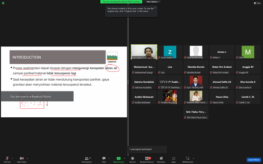
Task: Select Ahmad Daffa AS's tile
Action: point(222,82)
